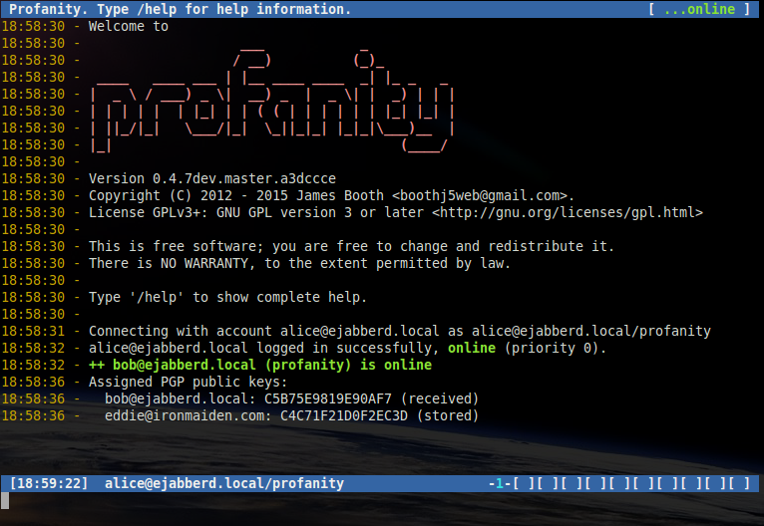764x526 pixels.
Task: Select the first empty window slot bracket
Action: click(x=521, y=483)
